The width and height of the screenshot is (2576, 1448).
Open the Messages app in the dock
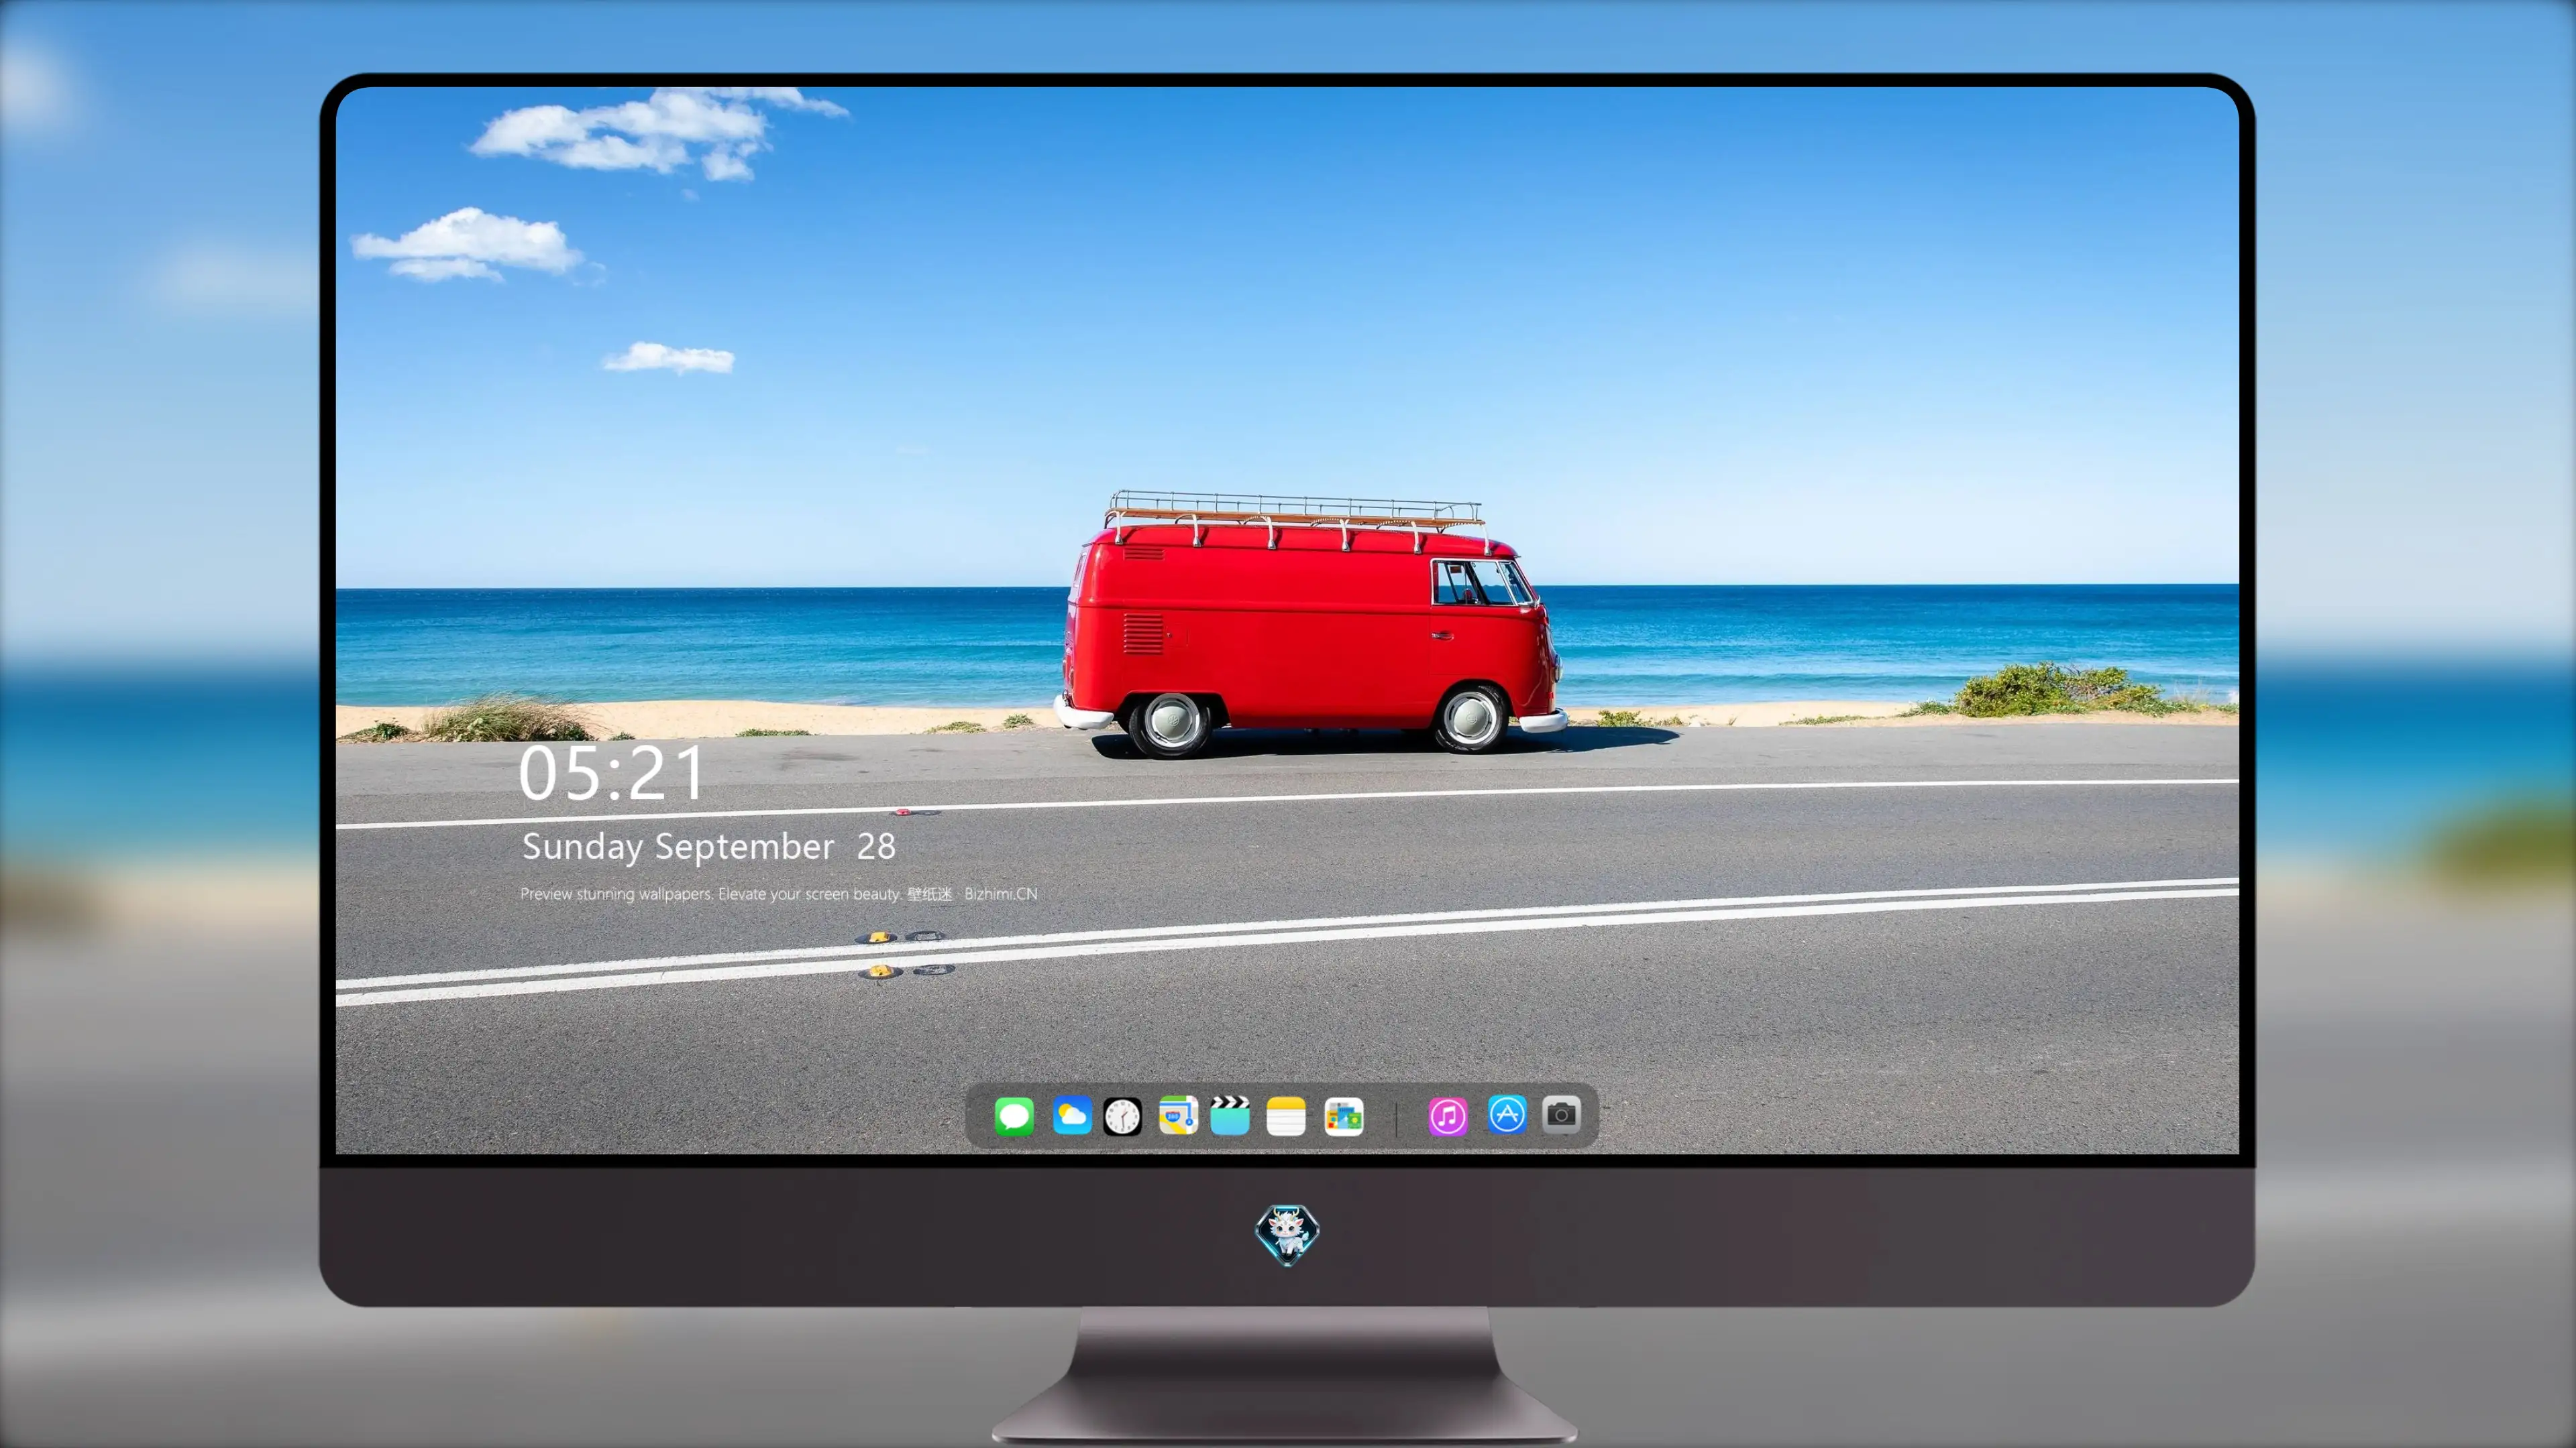1014,1115
